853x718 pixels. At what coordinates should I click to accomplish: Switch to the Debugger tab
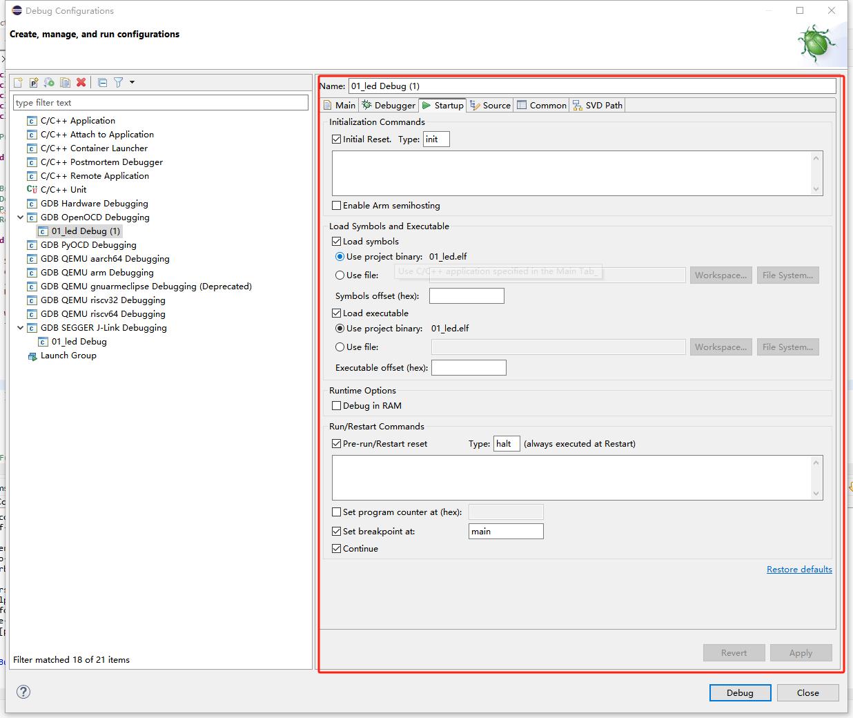pos(389,105)
